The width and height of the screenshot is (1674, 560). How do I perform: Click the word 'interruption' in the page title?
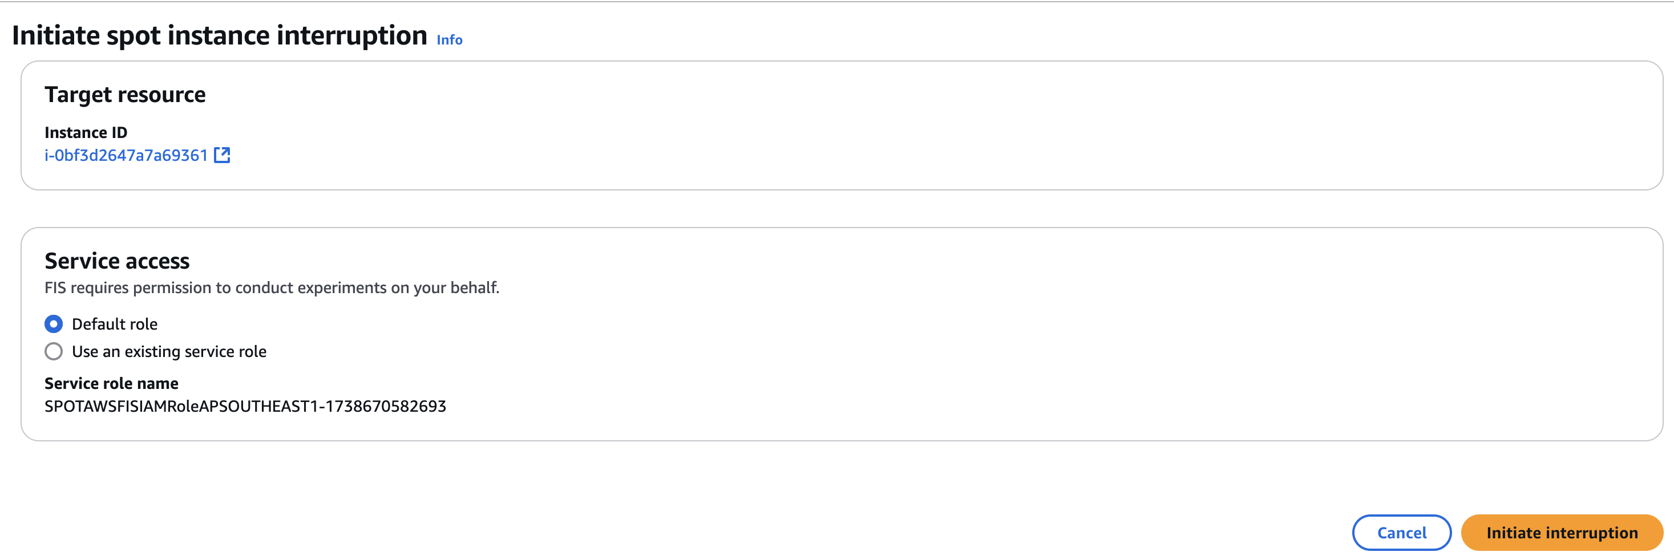pyautogui.click(x=351, y=35)
